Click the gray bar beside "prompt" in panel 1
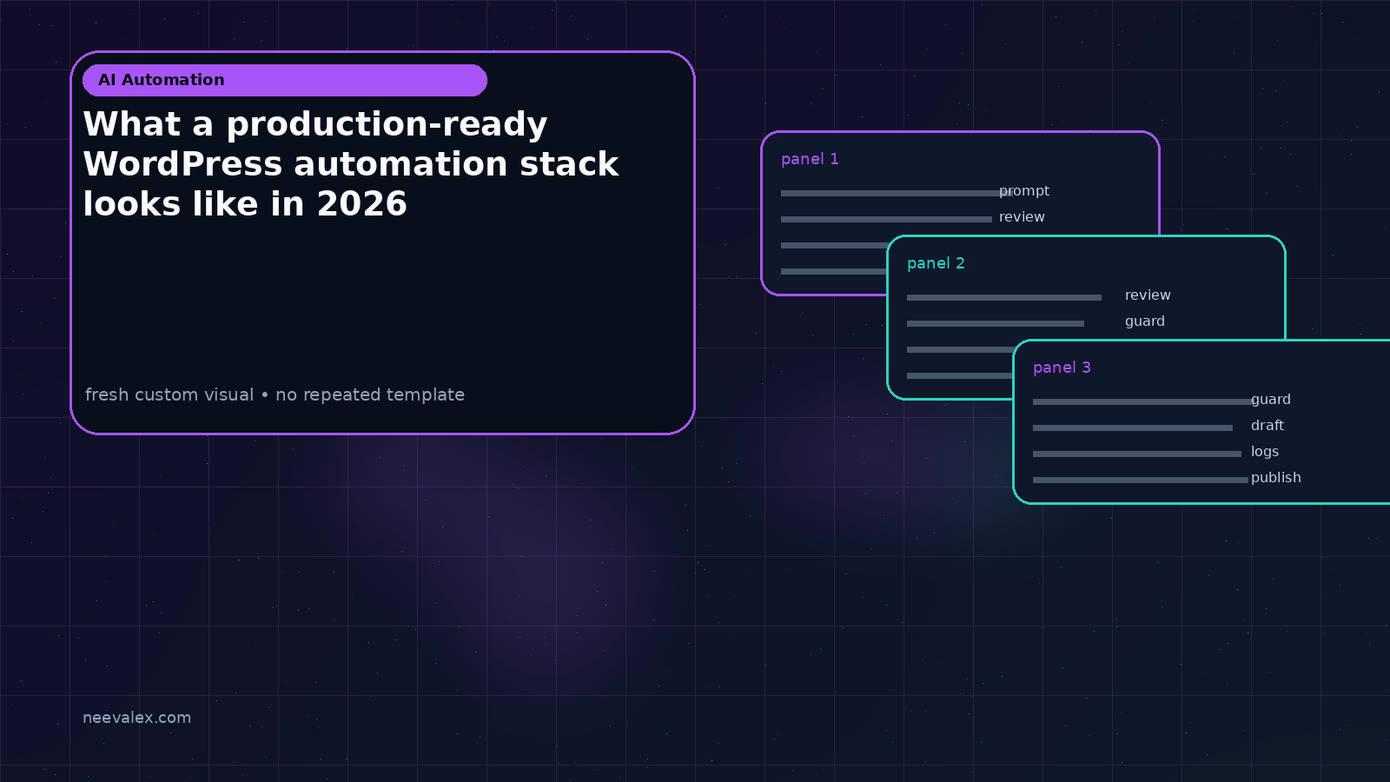Image resolution: width=1390 pixels, height=782 pixels. 896,193
